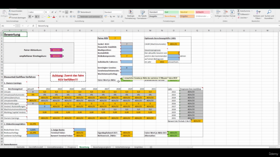The width and height of the screenshot is (280, 157).
Task: Click Zellen Einfügen insert cells icon
Action: 218,13
